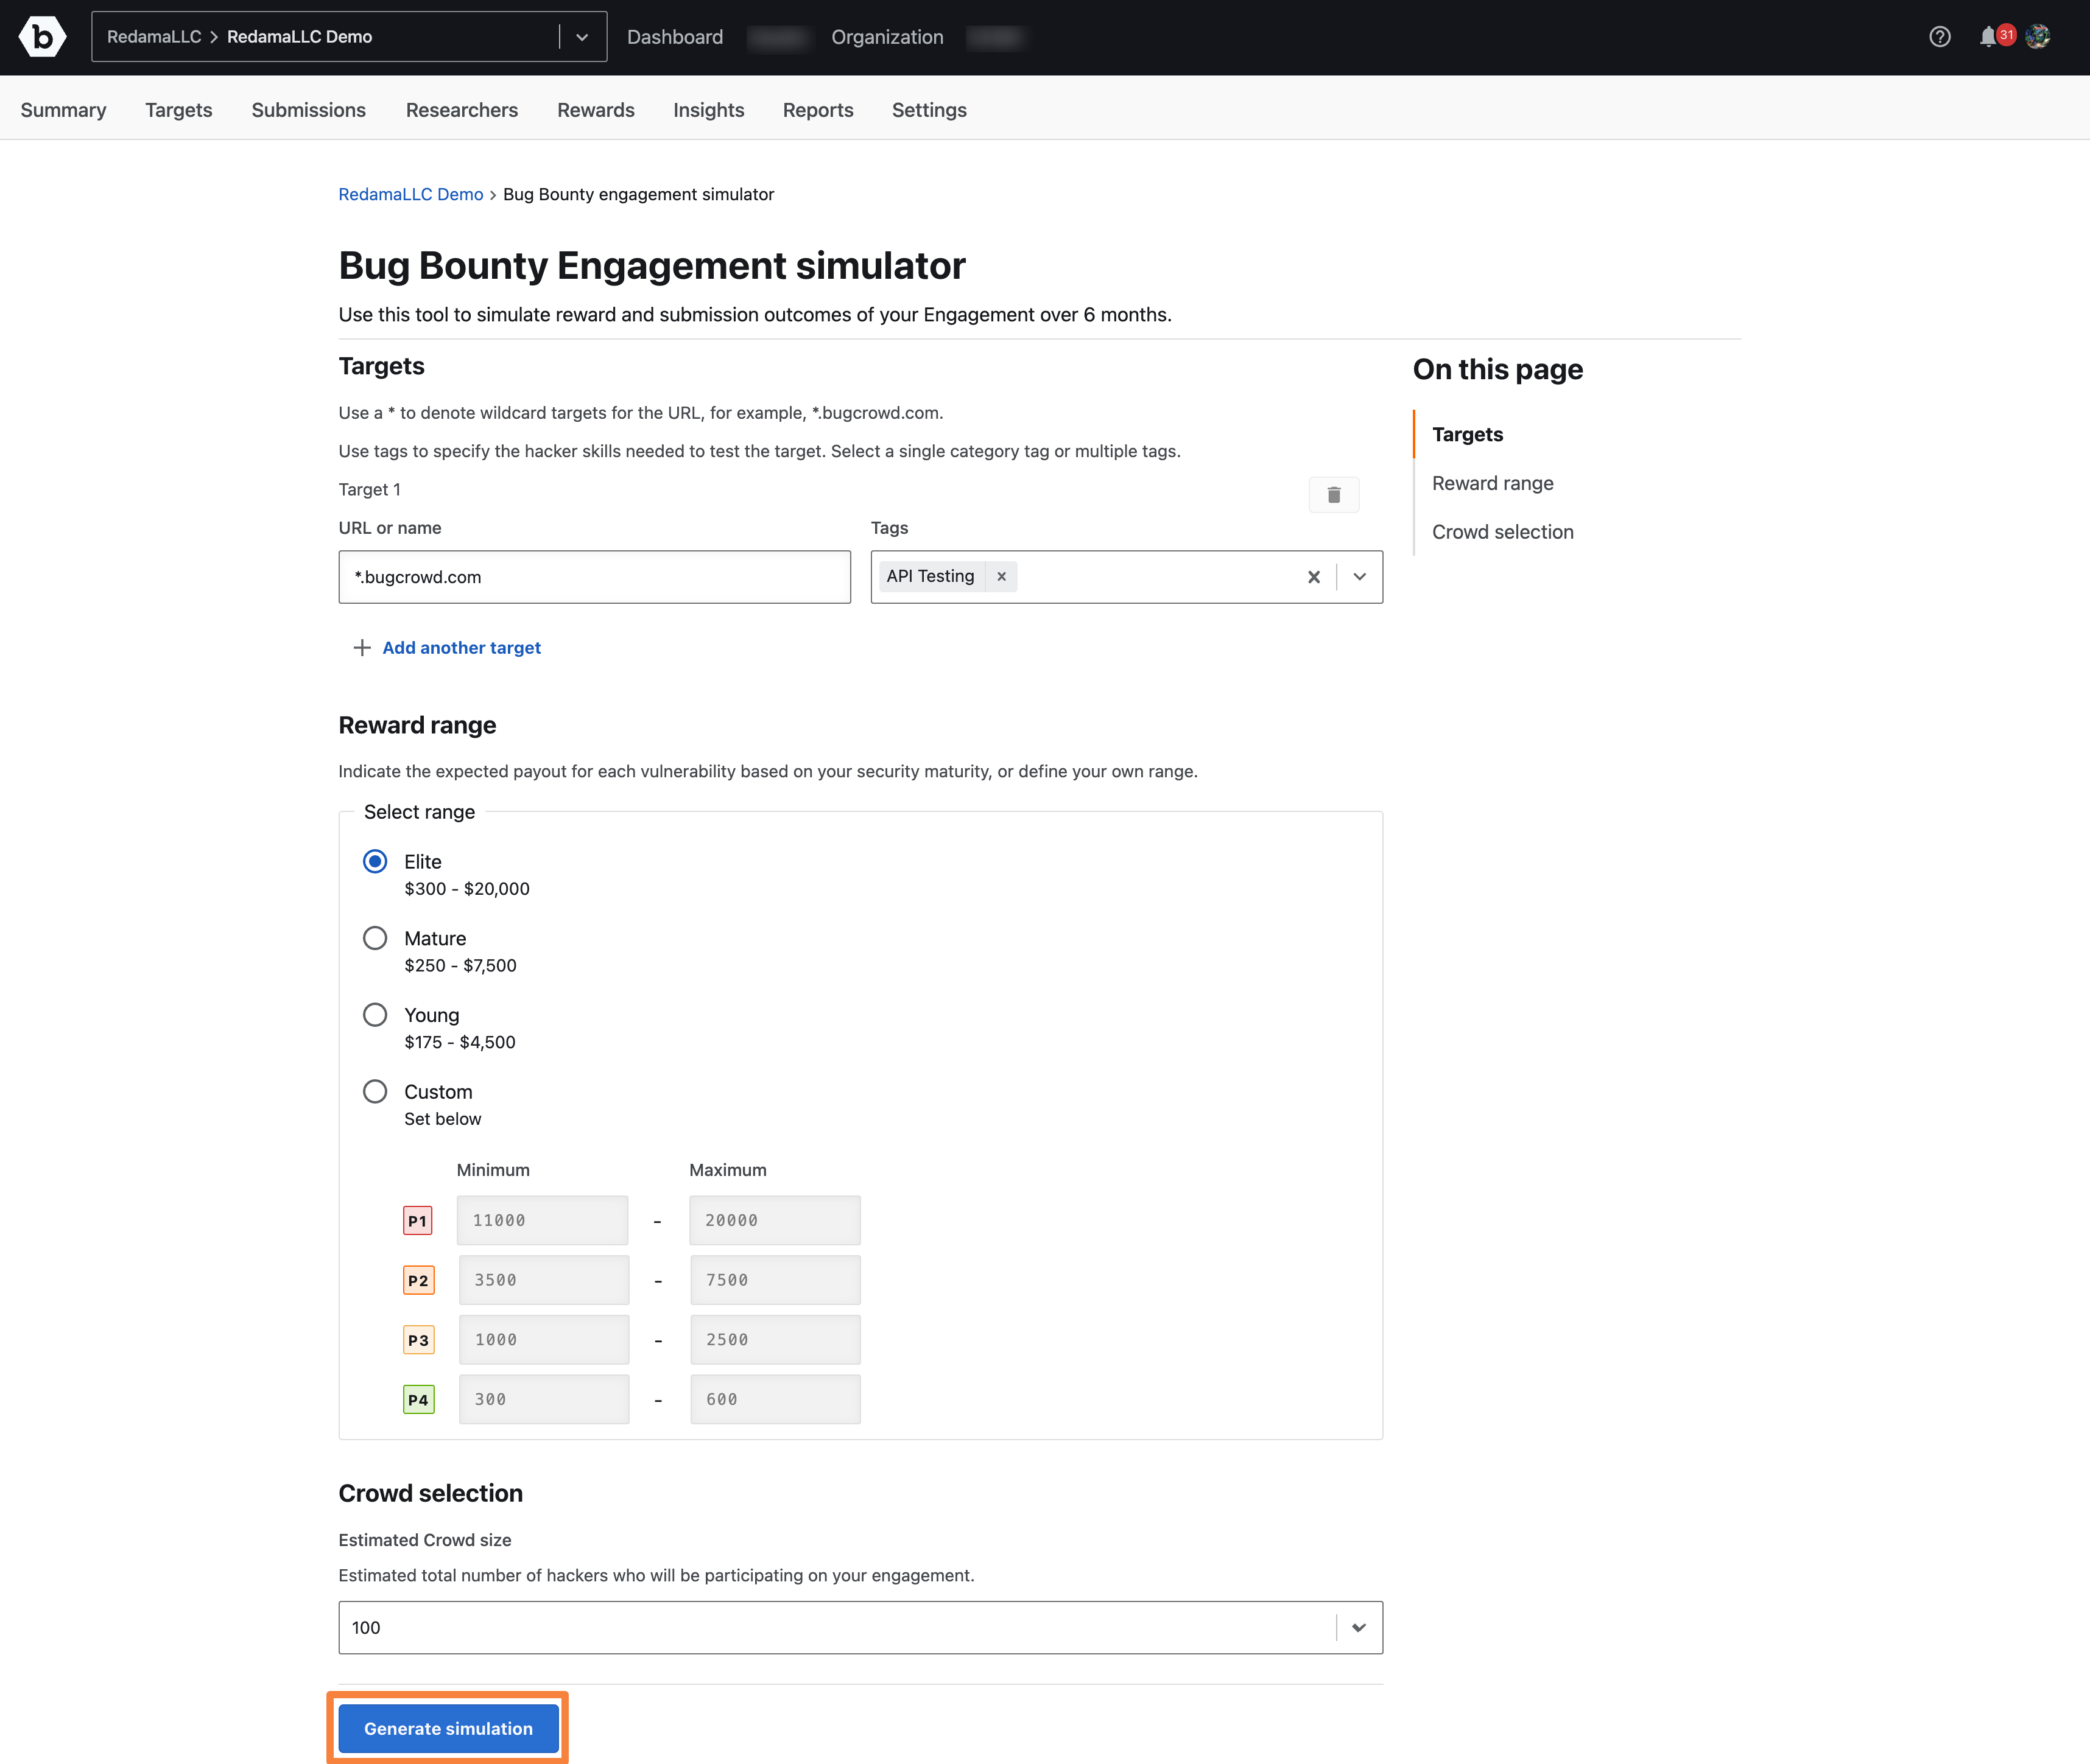Click the "Set below" caption under Custom
The image size is (2090, 1764).
click(x=442, y=1119)
